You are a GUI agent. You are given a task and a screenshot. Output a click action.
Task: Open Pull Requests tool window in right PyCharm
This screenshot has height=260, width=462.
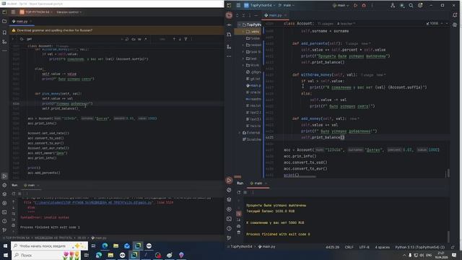click(x=229, y=35)
